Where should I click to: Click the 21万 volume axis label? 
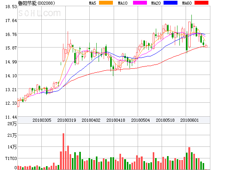click(12, 135)
